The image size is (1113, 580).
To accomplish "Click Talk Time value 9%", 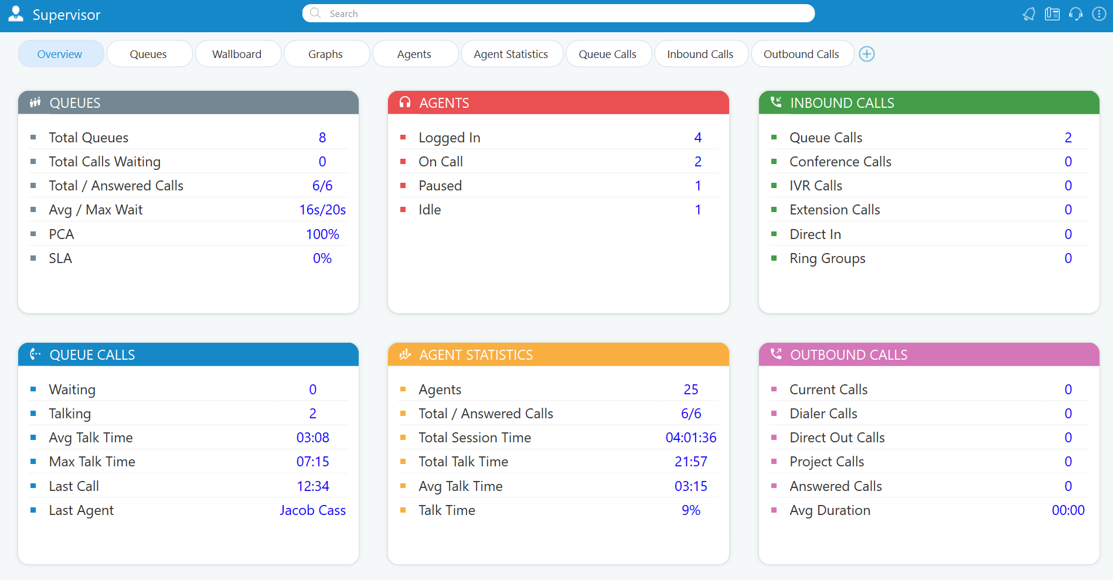I will click(x=691, y=510).
